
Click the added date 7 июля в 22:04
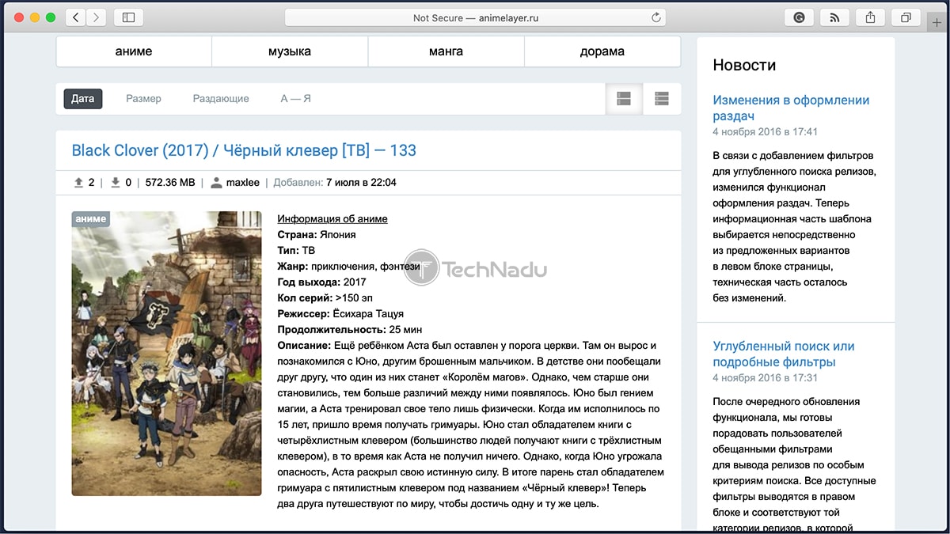pos(361,183)
